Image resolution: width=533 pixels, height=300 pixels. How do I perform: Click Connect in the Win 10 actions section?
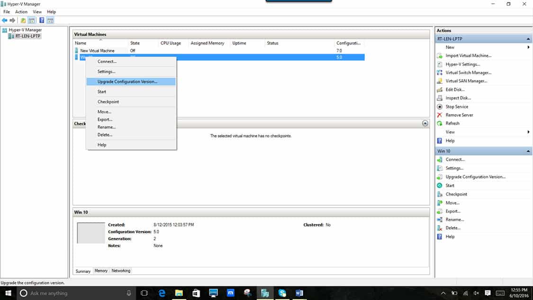pyautogui.click(x=455, y=160)
